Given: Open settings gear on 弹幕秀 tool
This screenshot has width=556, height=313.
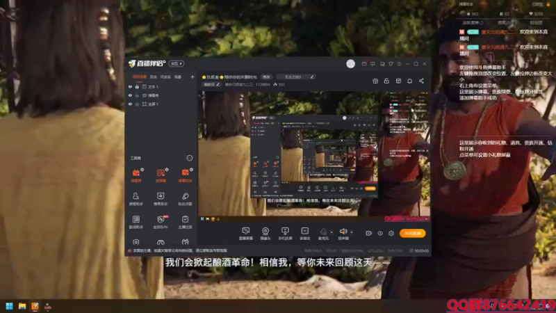Looking at the screenshot, I should click(142, 170).
